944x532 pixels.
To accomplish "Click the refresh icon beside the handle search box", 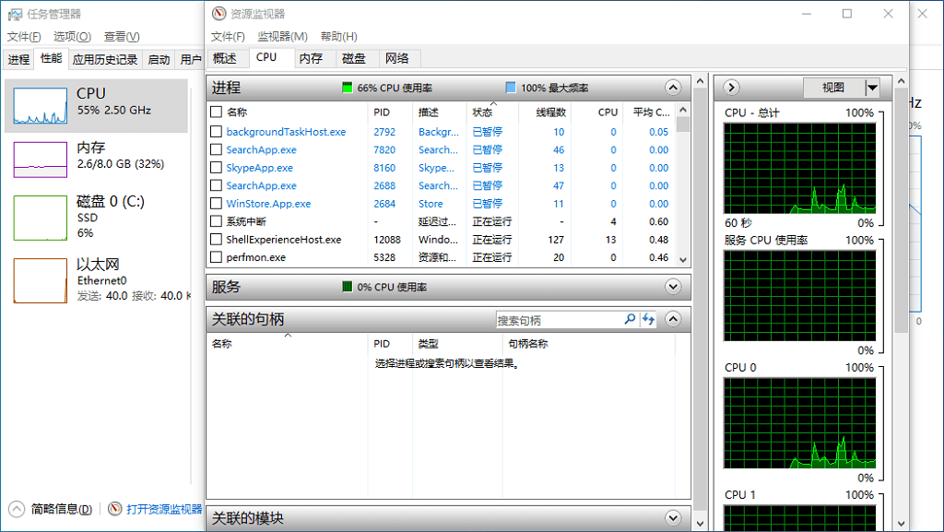I will tap(648, 319).
